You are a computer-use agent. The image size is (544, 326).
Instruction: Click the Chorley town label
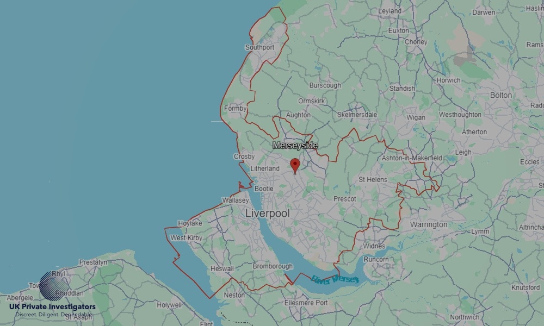[416, 42]
